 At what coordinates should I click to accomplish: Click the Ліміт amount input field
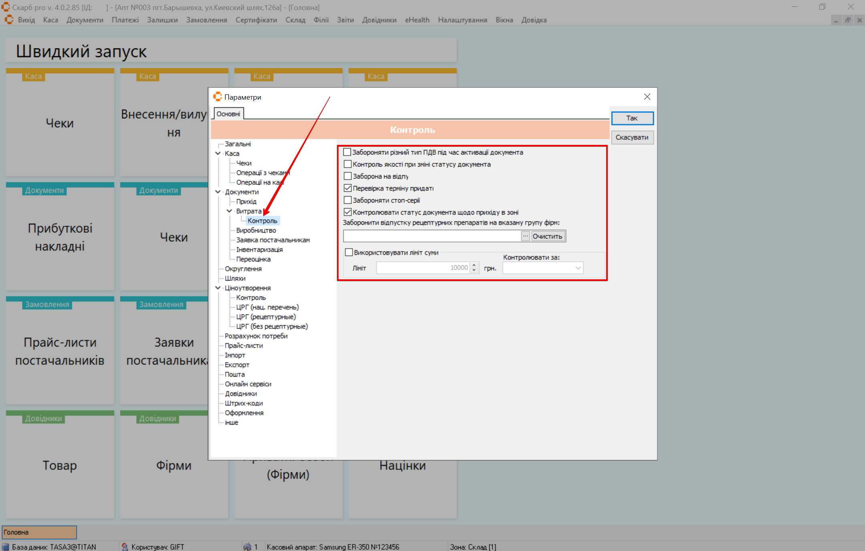coord(422,268)
